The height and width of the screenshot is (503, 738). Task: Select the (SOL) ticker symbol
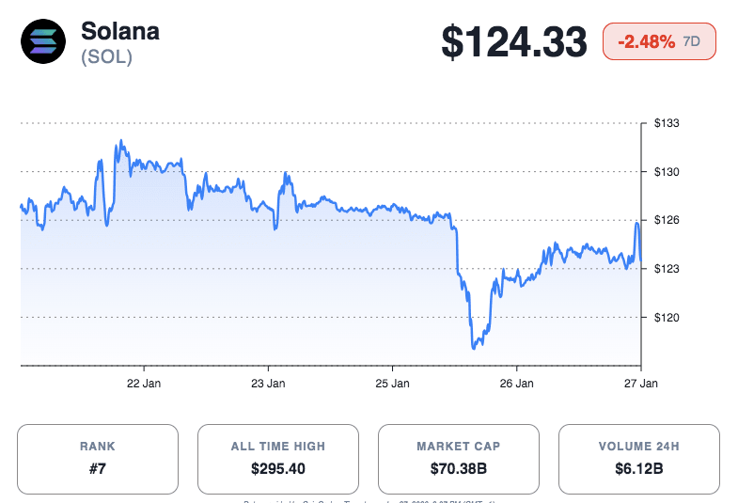coord(106,57)
